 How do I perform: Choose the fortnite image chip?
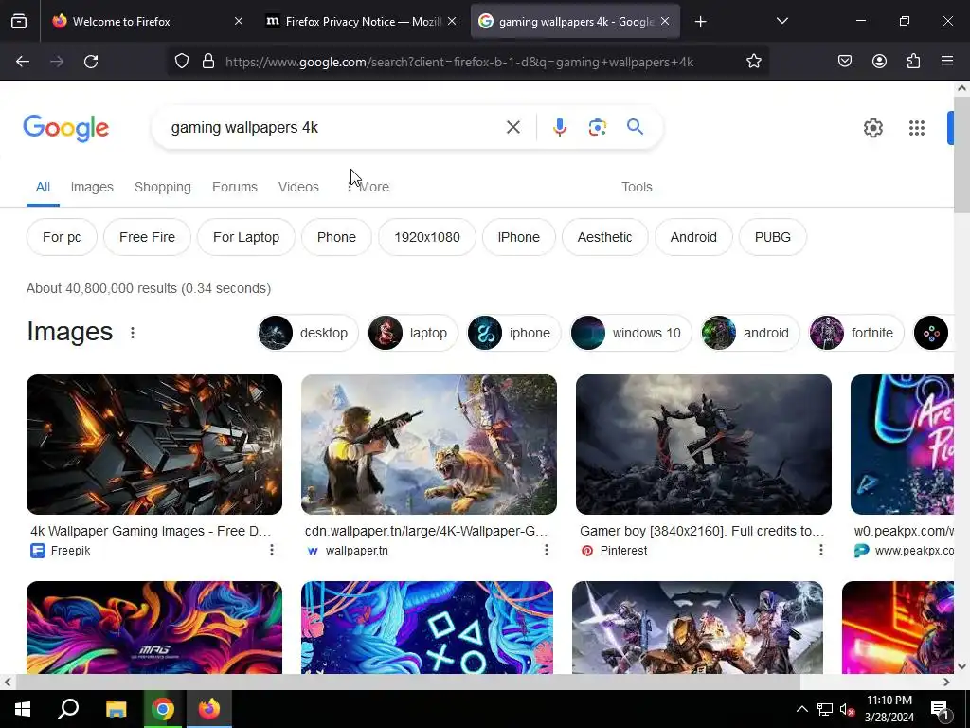(856, 333)
